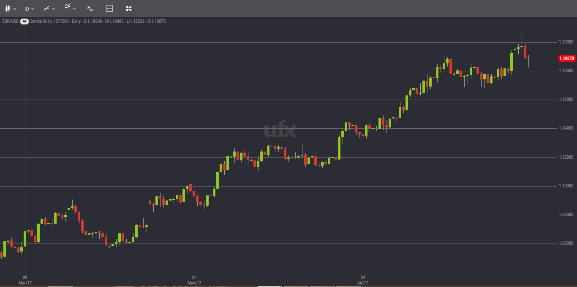Click the Jul/17 date axis label
Image resolution: width=577 pixels, height=287 pixels.
(362, 283)
